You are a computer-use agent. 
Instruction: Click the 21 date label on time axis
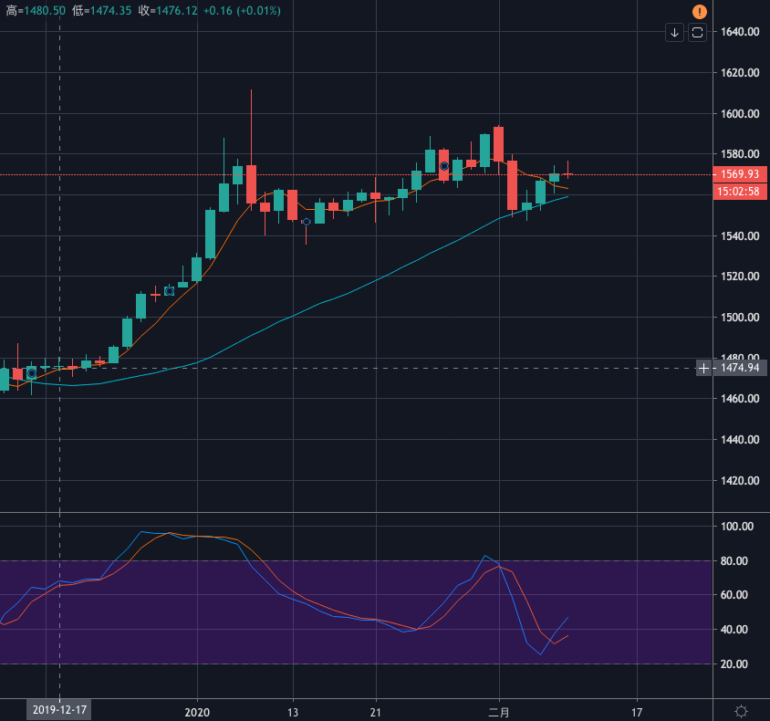point(376,712)
